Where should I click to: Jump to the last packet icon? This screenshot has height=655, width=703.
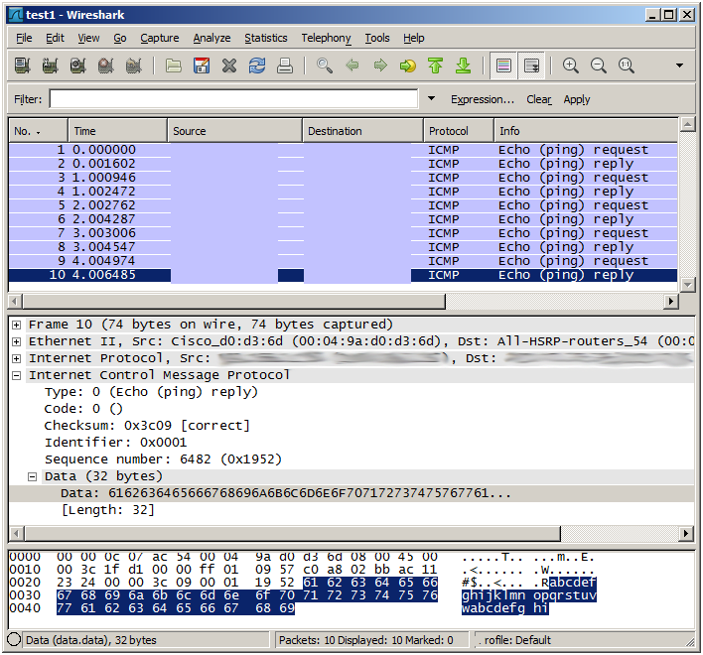click(x=463, y=65)
